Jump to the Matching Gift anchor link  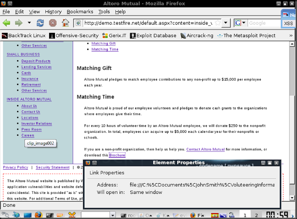click(x=104, y=43)
